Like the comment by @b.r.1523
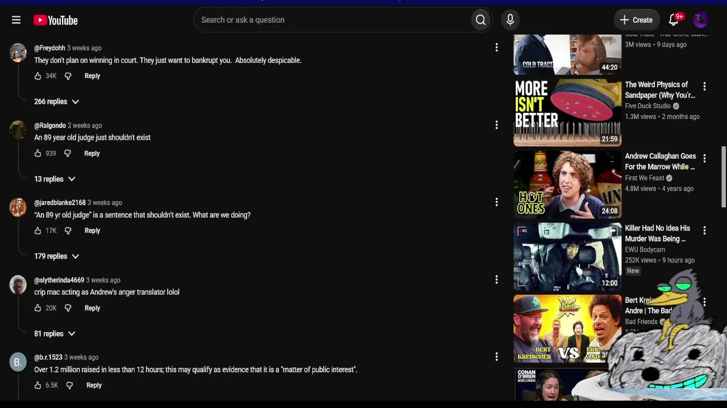The image size is (727, 408). 38,385
